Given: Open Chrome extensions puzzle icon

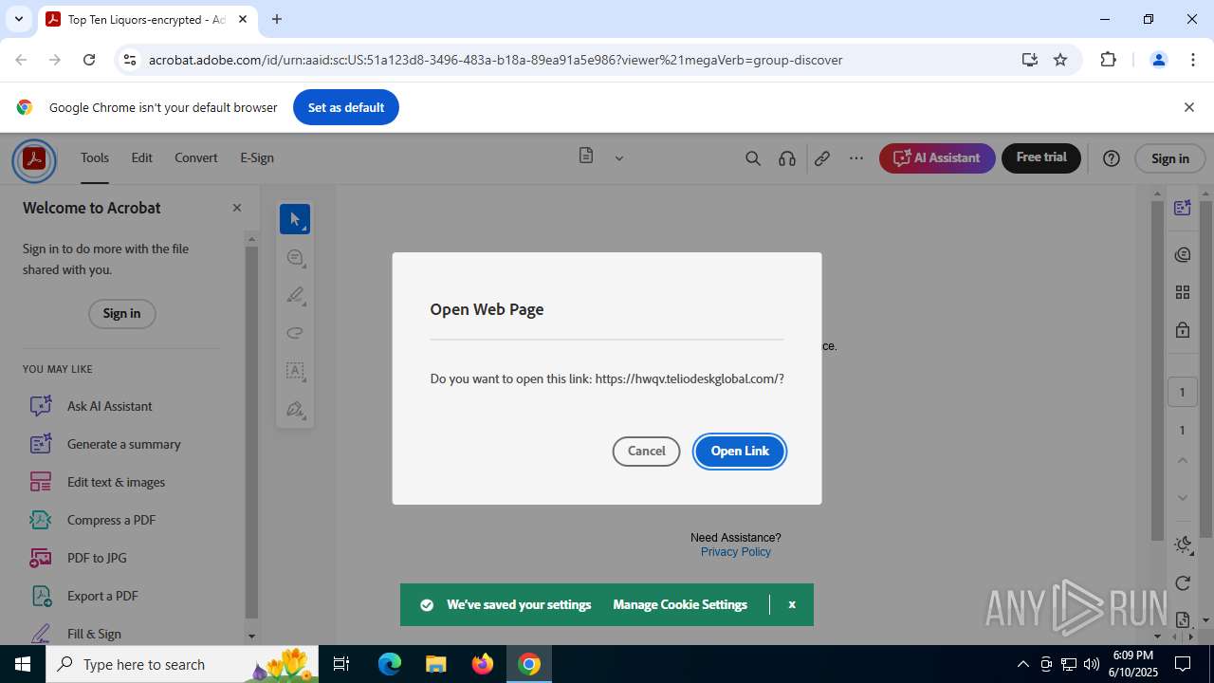Looking at the screenshot, I should [x=1108, y=60].
